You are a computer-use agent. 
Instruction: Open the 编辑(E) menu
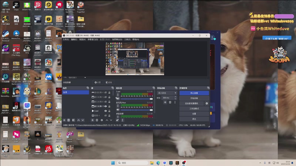pyautogui.click(x=74, y=39)
